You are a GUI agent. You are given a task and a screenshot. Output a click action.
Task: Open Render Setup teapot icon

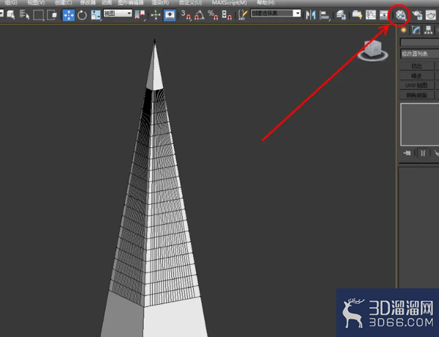point(417,15)
